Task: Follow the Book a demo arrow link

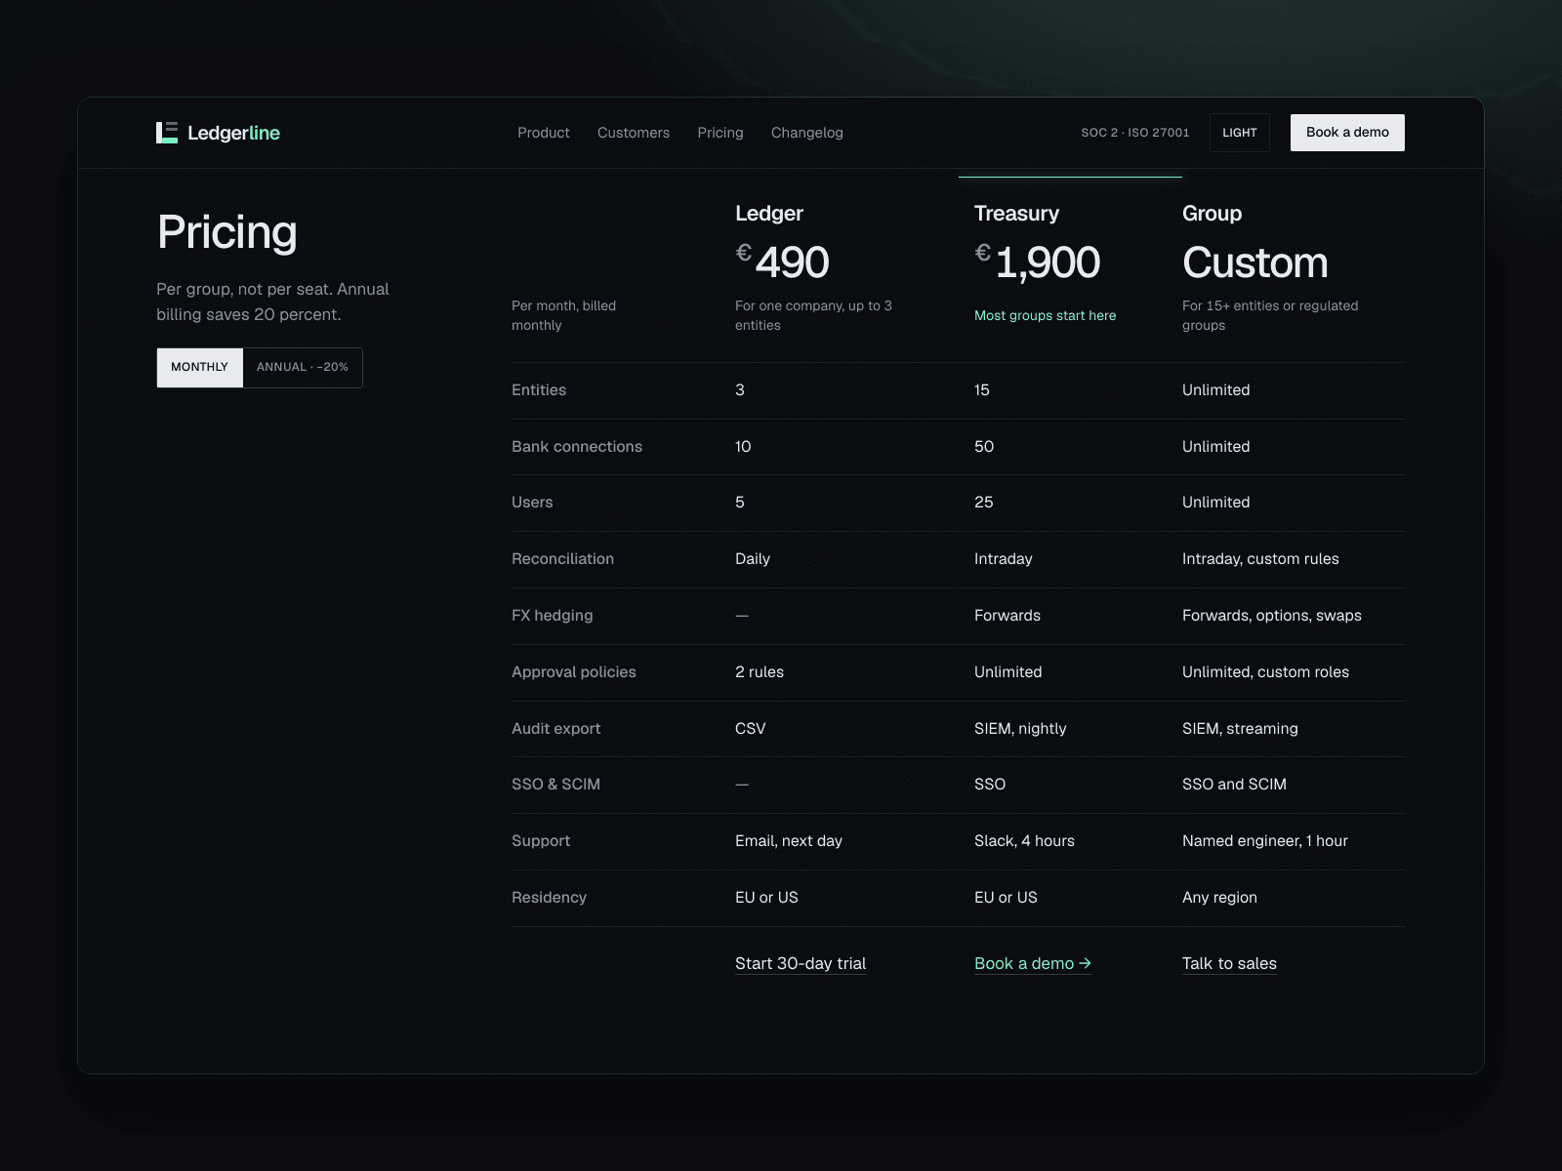Action: 1033,963
